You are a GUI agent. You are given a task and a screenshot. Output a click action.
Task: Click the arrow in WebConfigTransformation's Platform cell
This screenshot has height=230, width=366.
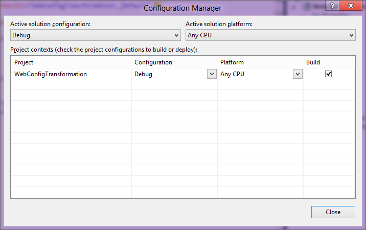click(x=297, y=74)
